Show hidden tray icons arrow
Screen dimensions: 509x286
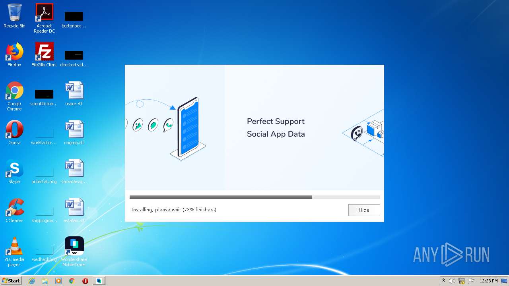443,281
